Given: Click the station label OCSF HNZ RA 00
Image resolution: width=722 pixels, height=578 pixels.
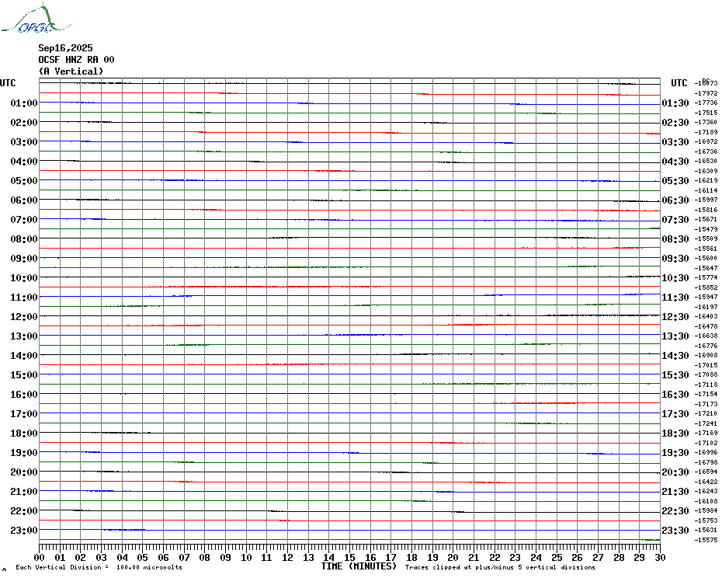Looking at the screenshot, I should [76, 60].
